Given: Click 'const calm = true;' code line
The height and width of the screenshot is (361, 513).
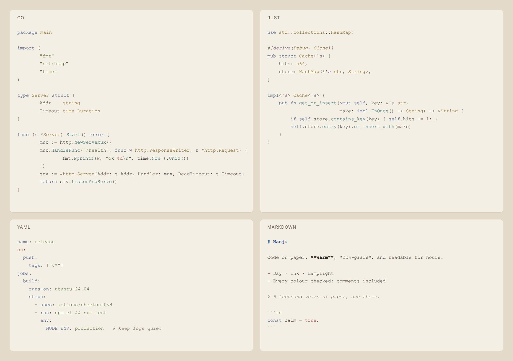Looking at the screenshot, I should pos(293,320).
